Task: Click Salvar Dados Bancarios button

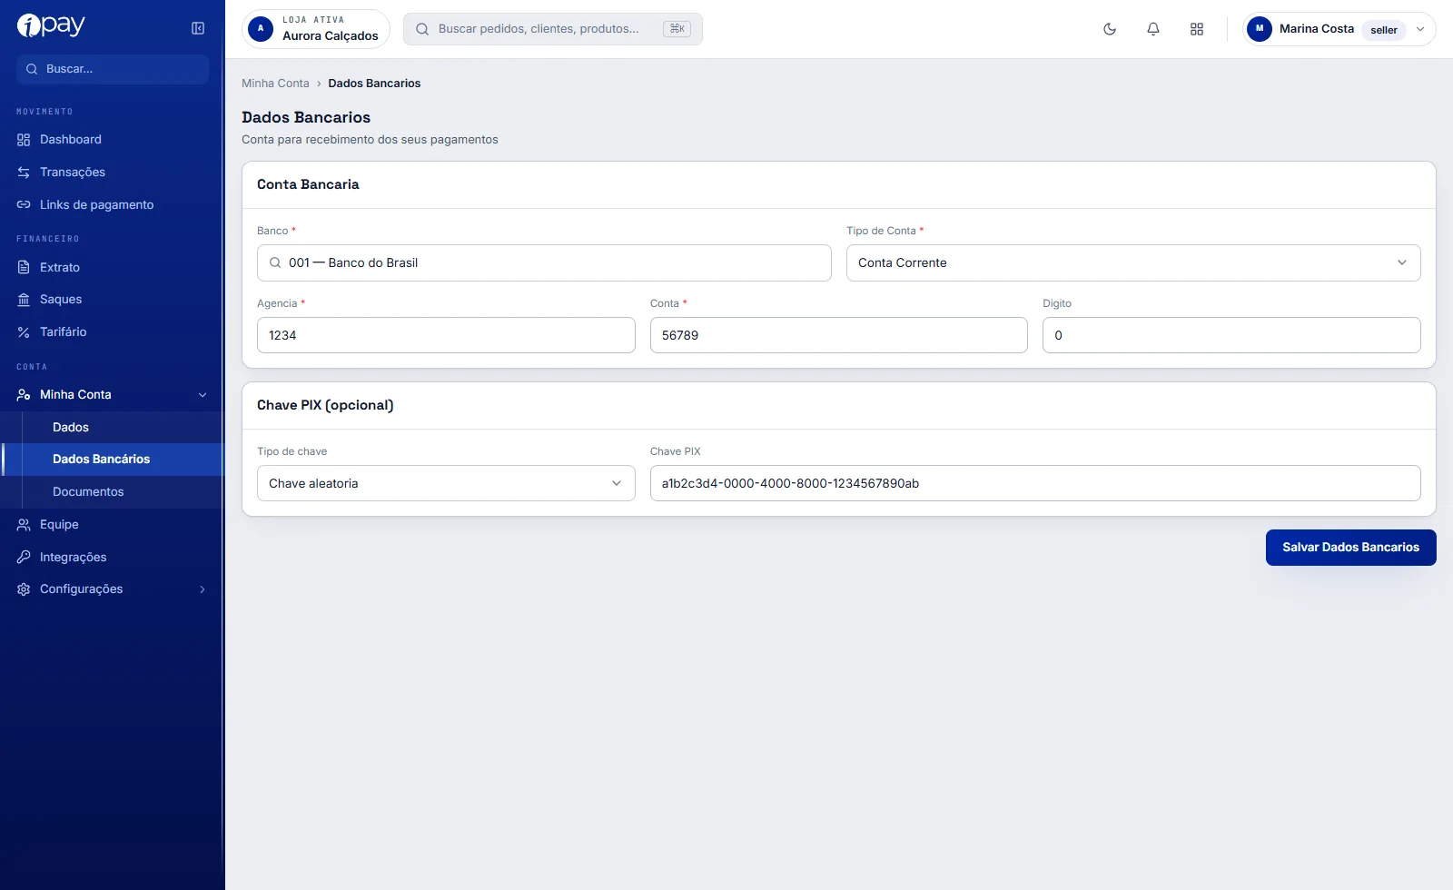Action: coord(1350,548)
